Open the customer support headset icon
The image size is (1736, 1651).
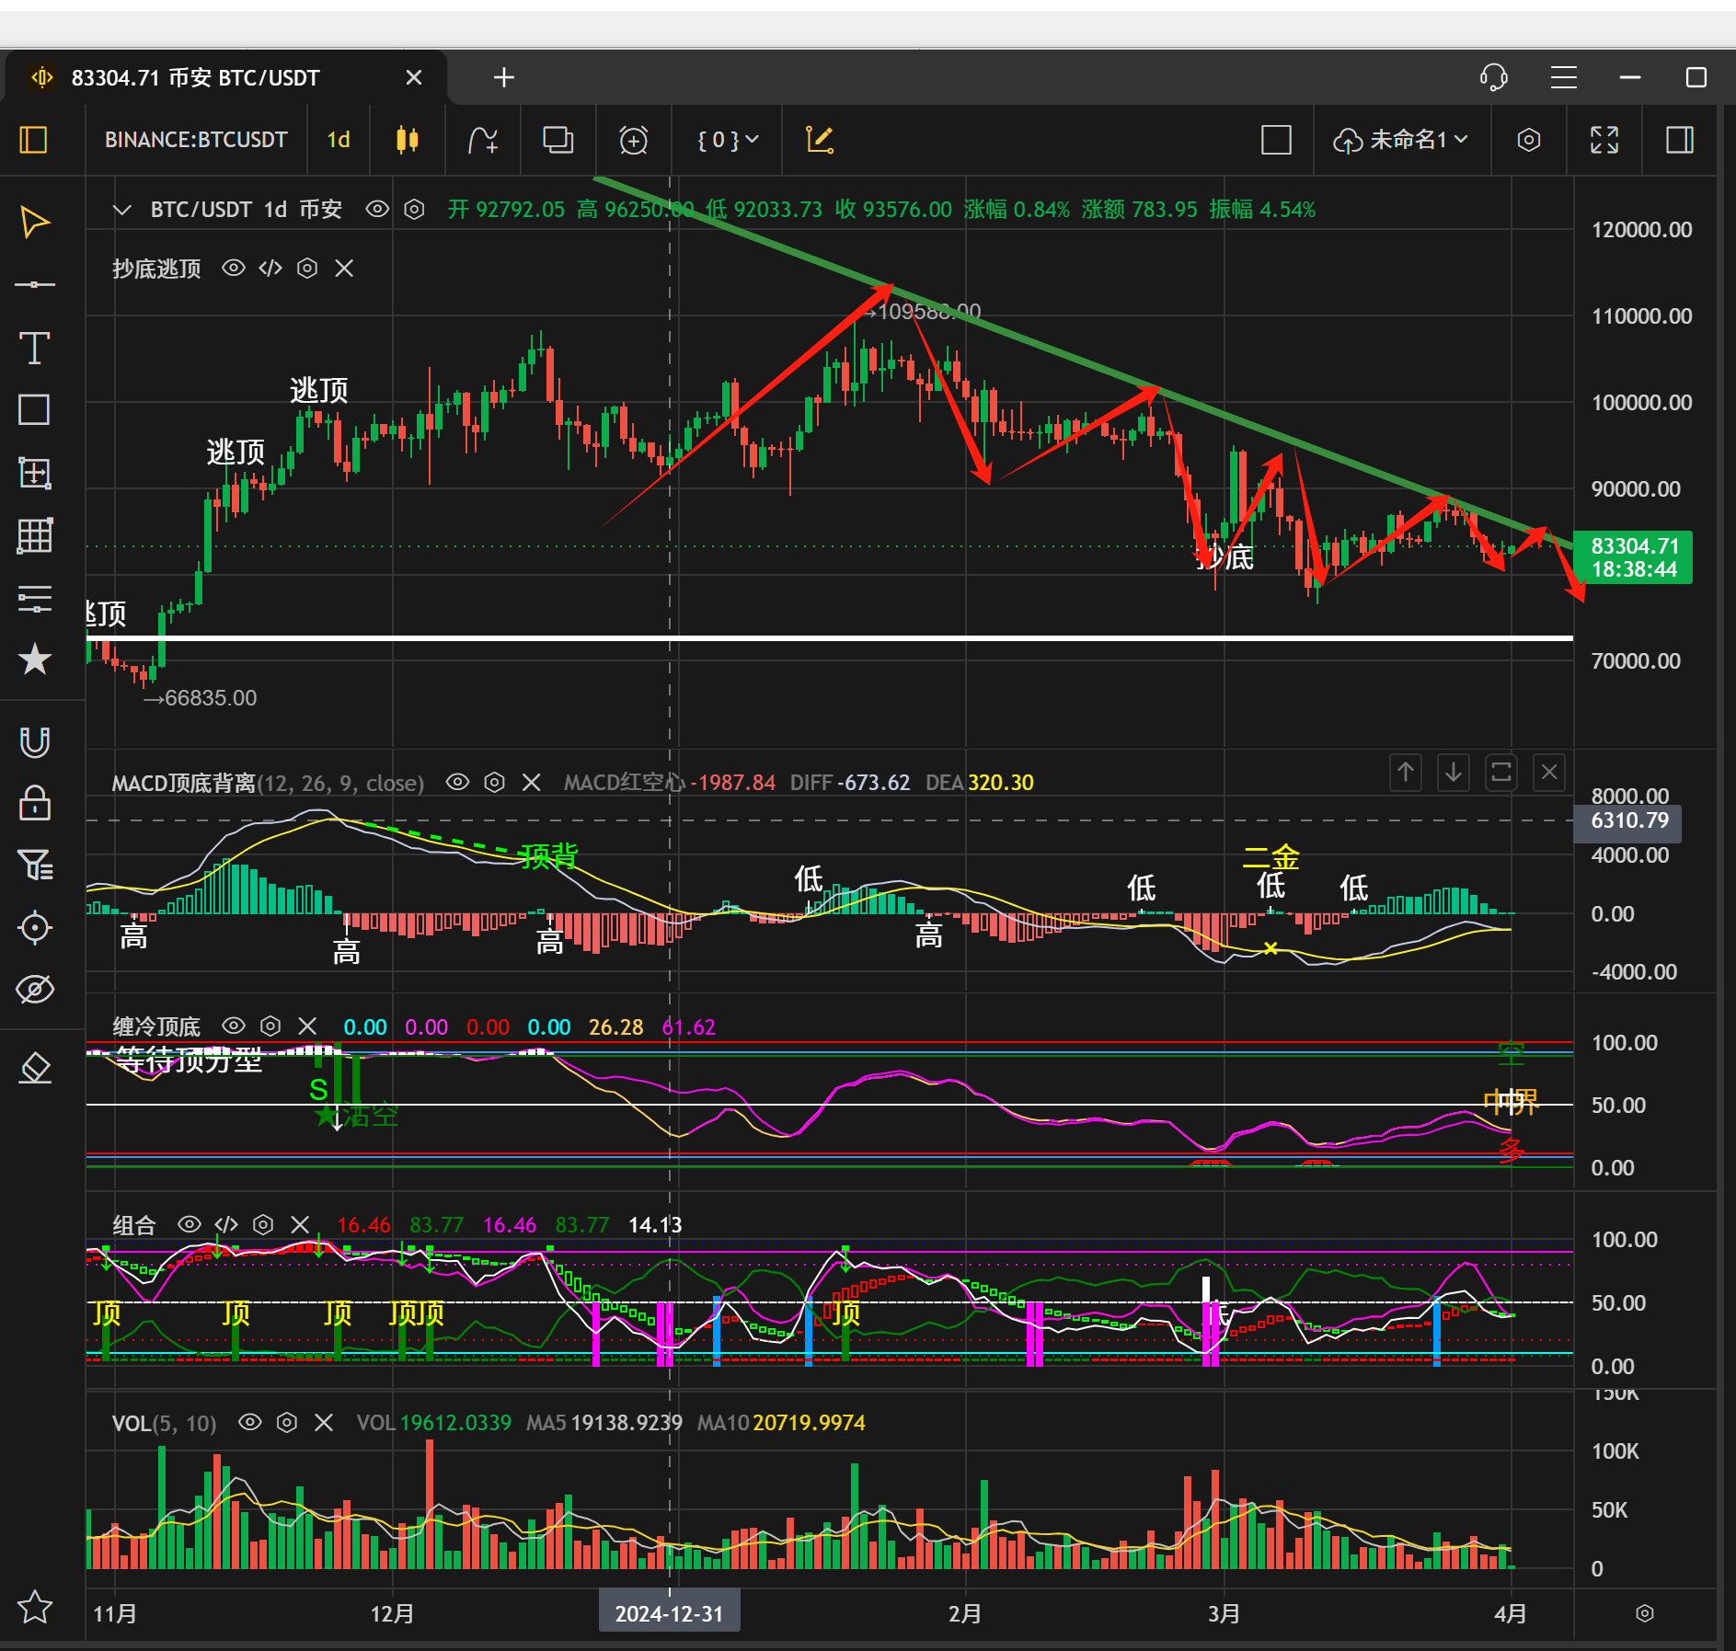(1494, 77)
